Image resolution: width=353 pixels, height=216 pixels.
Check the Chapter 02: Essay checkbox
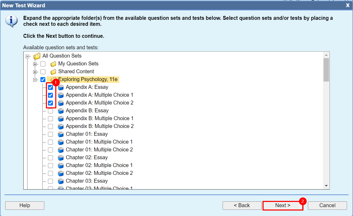click(50, 158)
